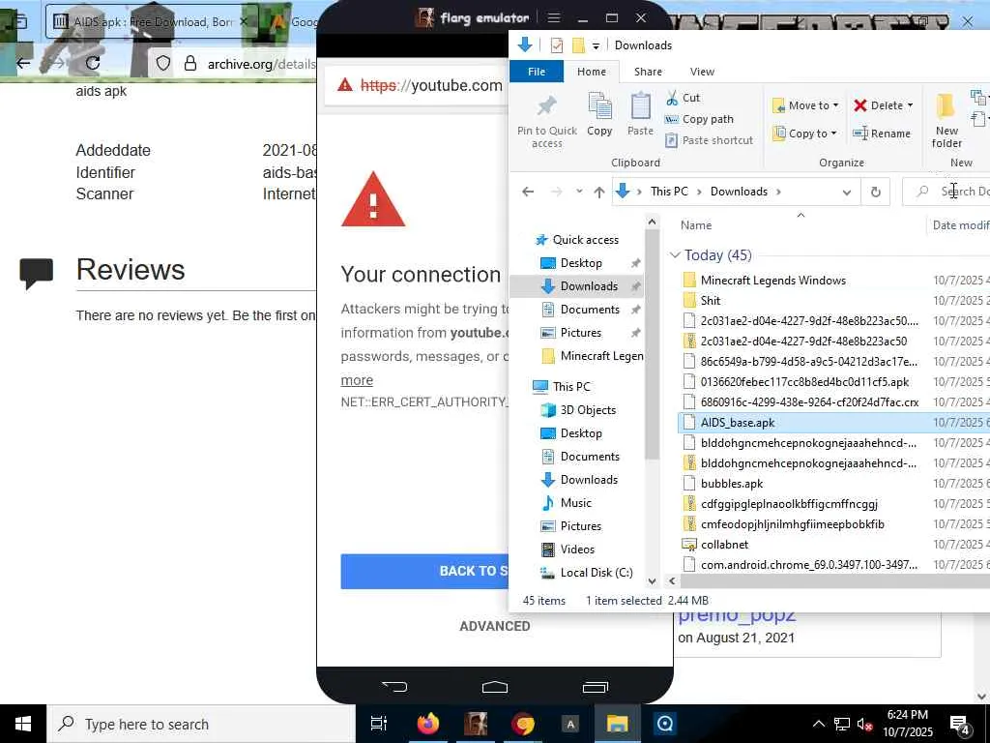Switch to the Home ribbon tab
The width and height of the screenshot is (990, 743).
coord(591,72)
